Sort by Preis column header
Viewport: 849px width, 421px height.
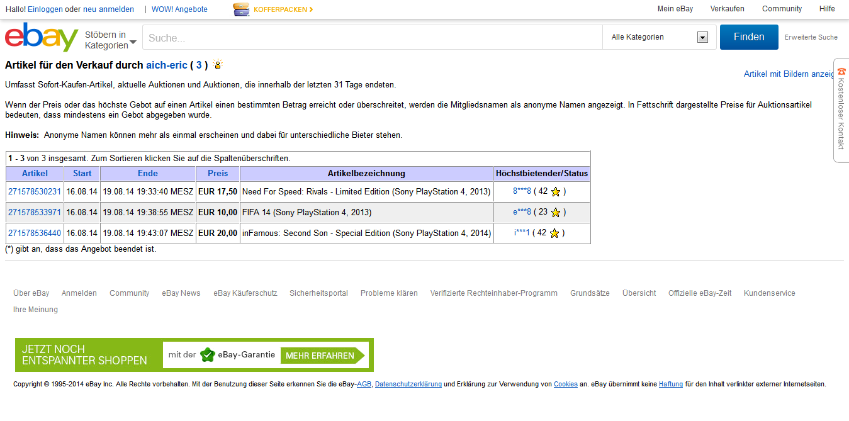click(218, 173)
